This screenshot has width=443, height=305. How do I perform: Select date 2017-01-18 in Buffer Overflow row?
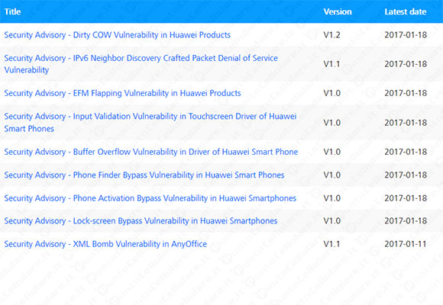pos(406,152)
